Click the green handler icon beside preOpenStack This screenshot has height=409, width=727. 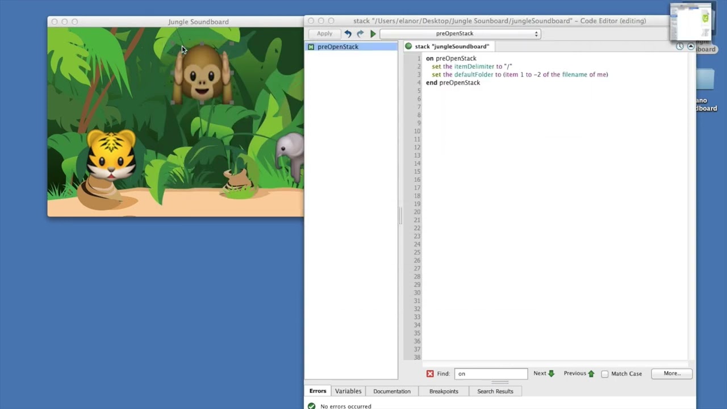311,47
